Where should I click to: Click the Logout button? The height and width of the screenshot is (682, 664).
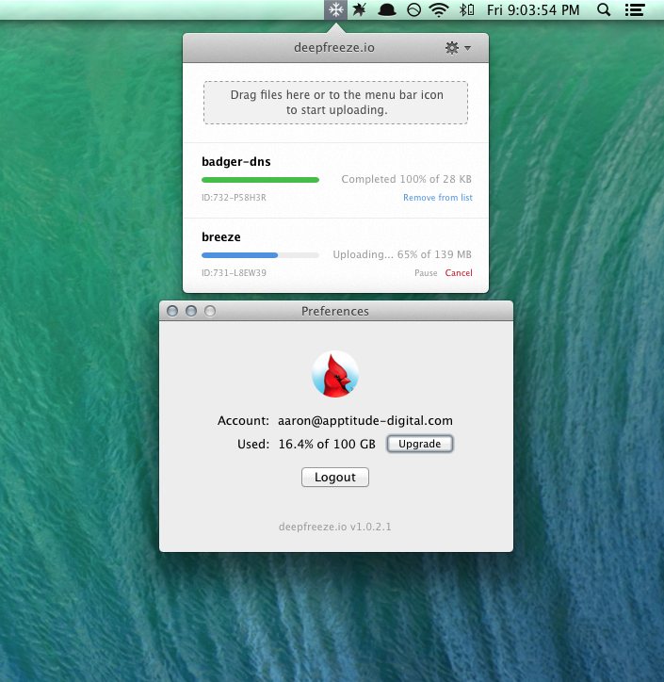(x=335, y=478)
